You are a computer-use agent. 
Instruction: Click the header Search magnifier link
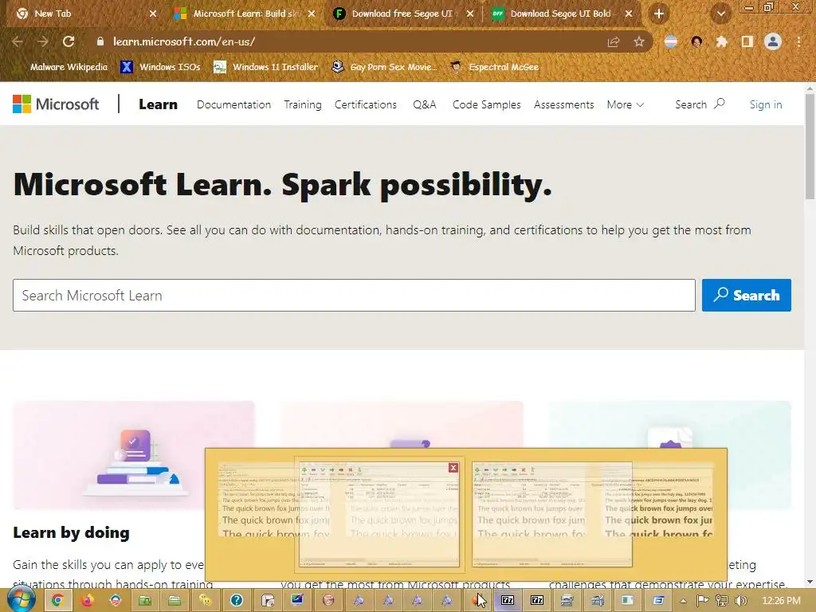coord(700,104)
